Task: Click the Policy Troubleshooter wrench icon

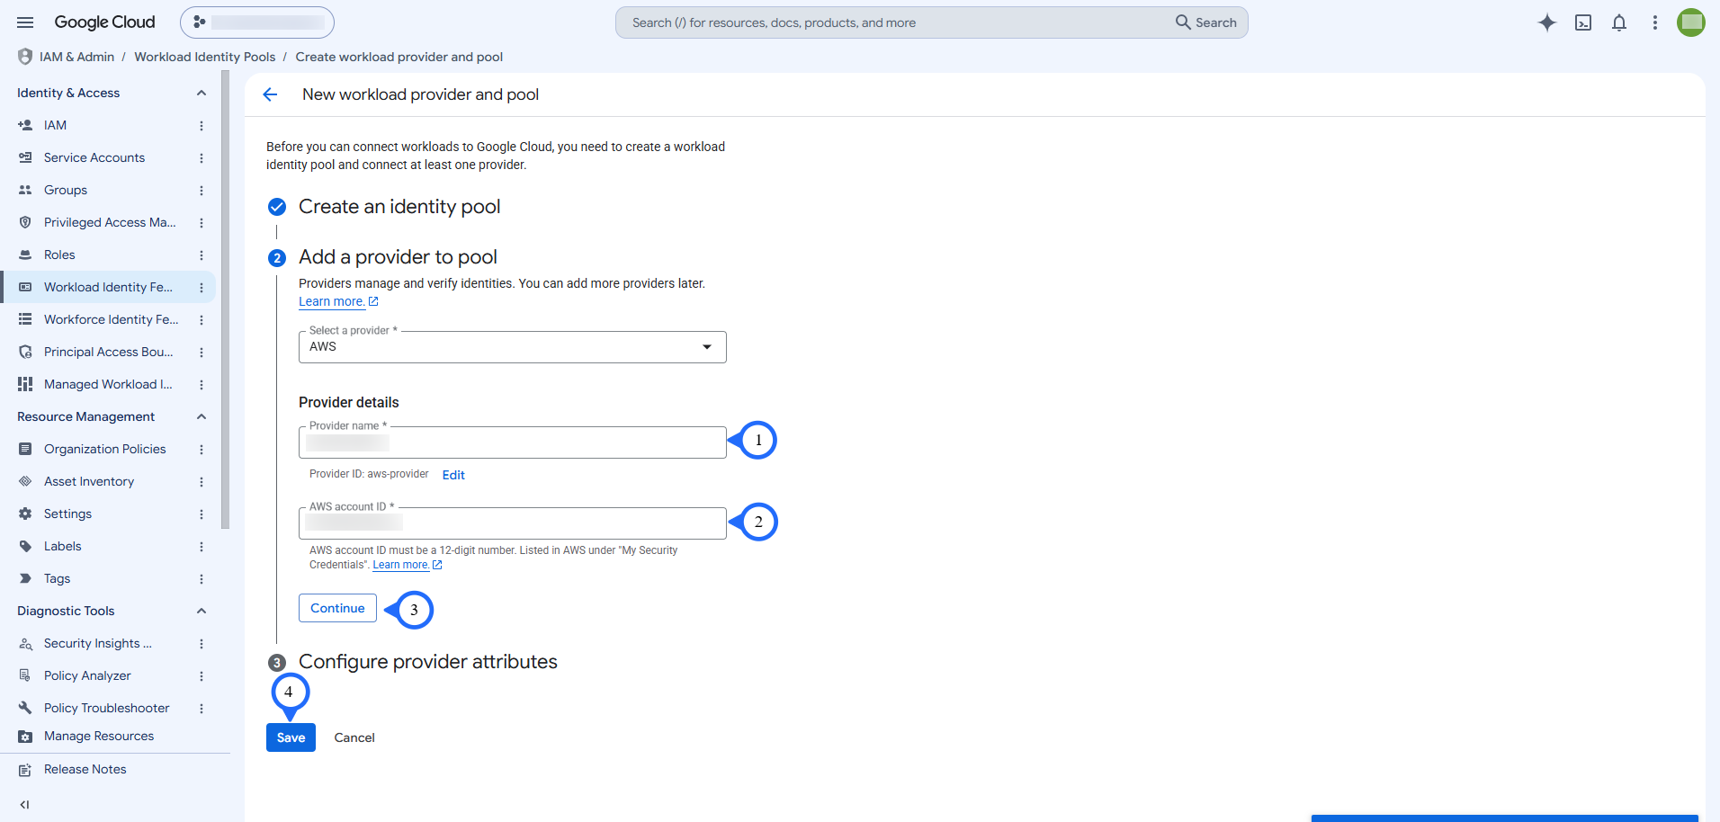Action: 25,708
